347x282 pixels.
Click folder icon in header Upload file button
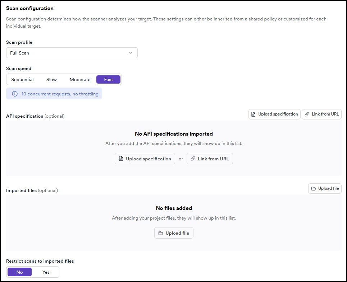pyautogui.click(x=313, y=189)
